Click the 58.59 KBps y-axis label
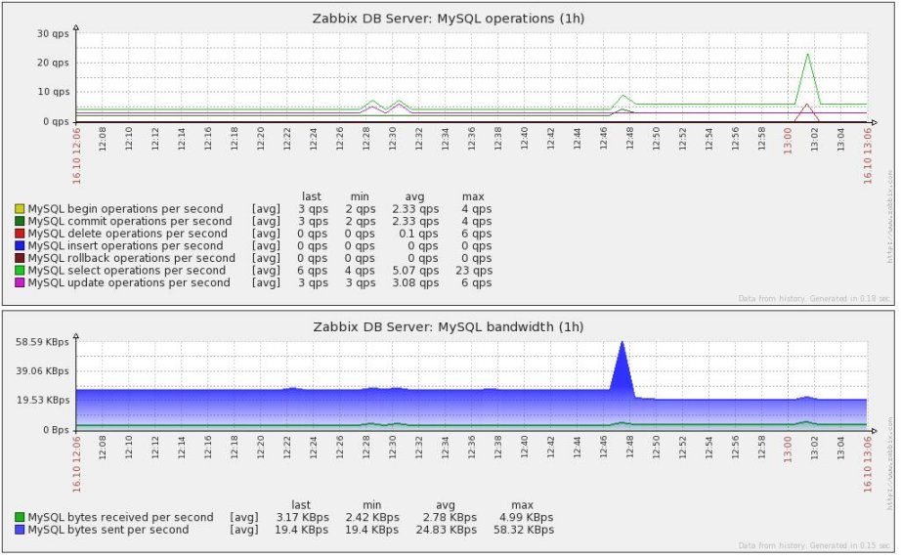Image resolution: width=901 pixels, height=558 pixels. pos(42,342)
